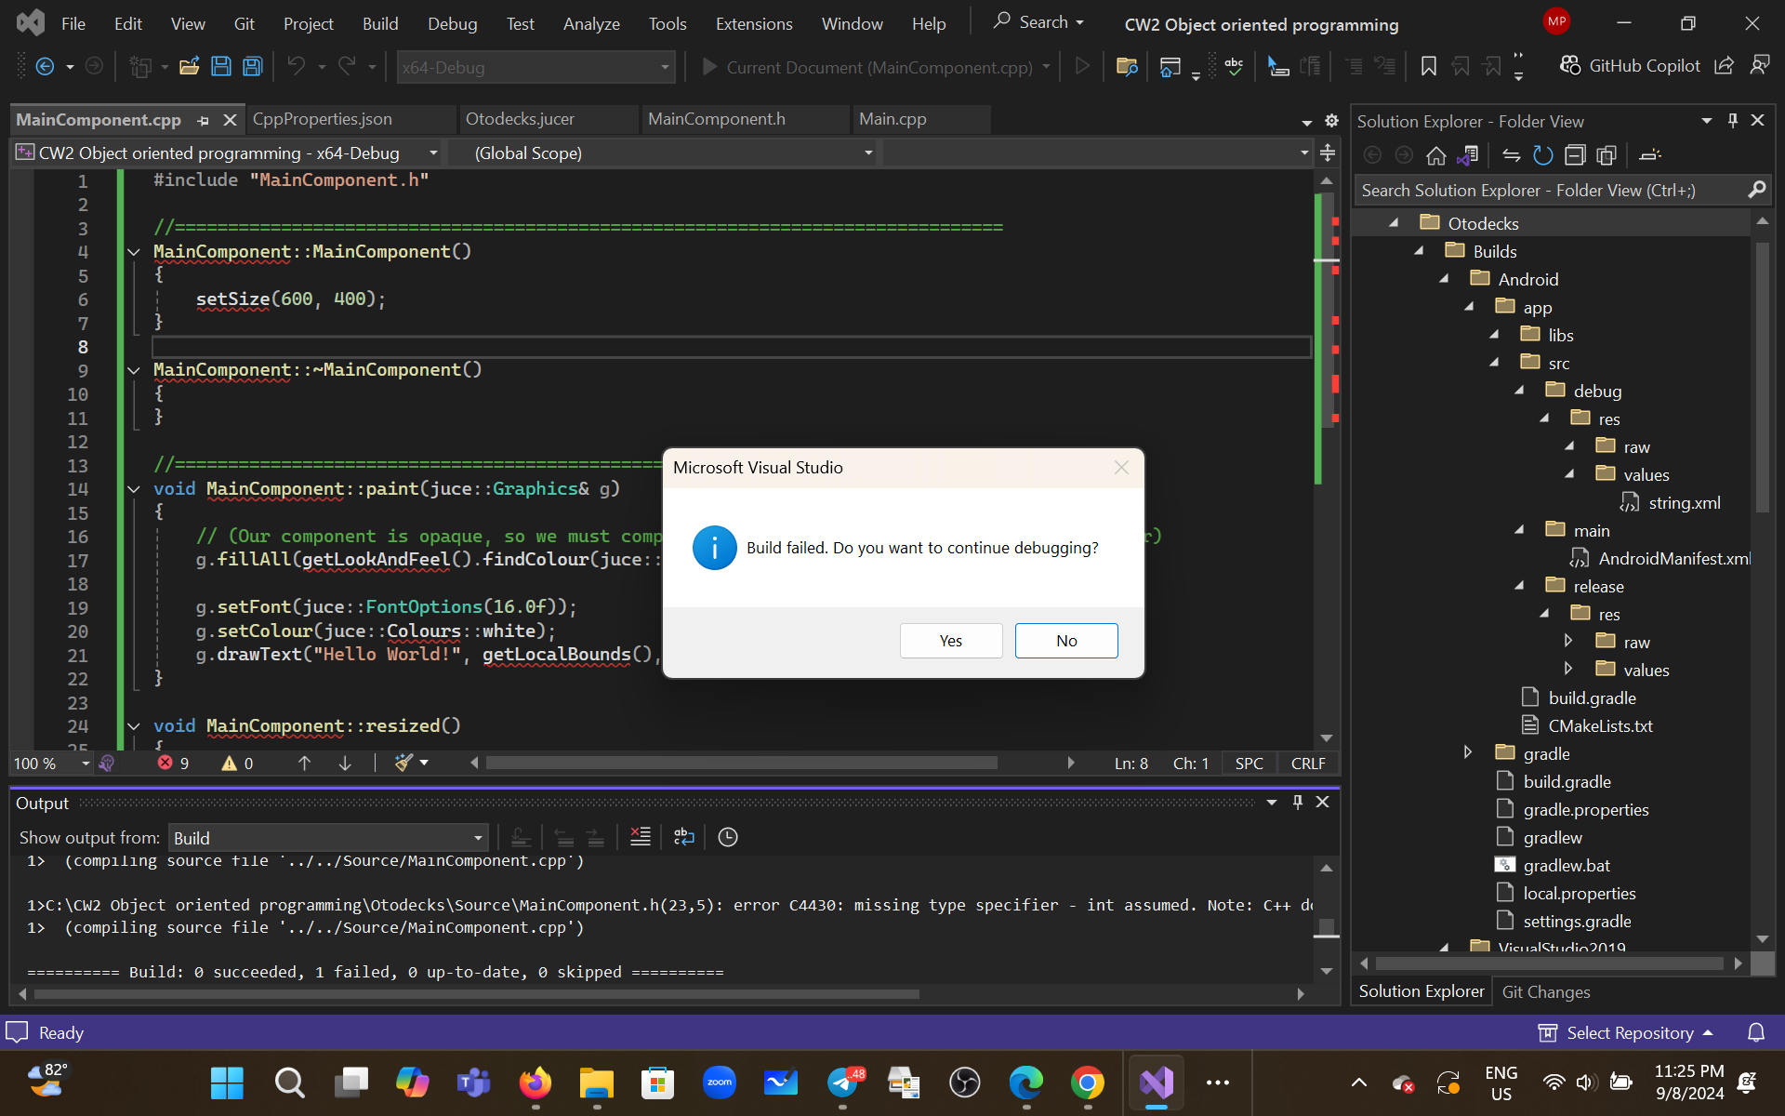The height and width of the screenshot is (1116, 1785).
Task: Select the Save All files icon
Action: pyautogui.click(x=252, y=66)
